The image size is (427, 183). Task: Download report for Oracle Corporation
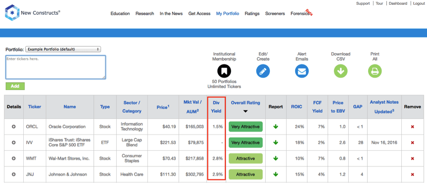pyautogui.click(x=276, y=127)
